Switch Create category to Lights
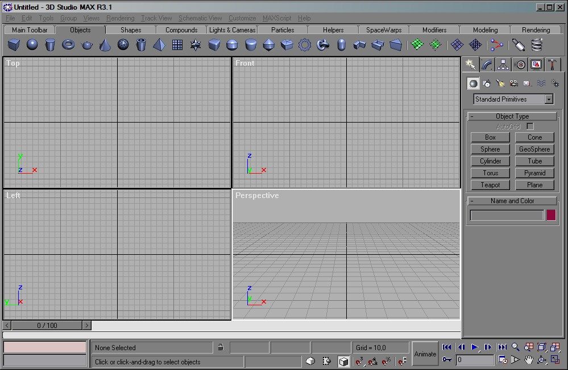 [500, 83]
